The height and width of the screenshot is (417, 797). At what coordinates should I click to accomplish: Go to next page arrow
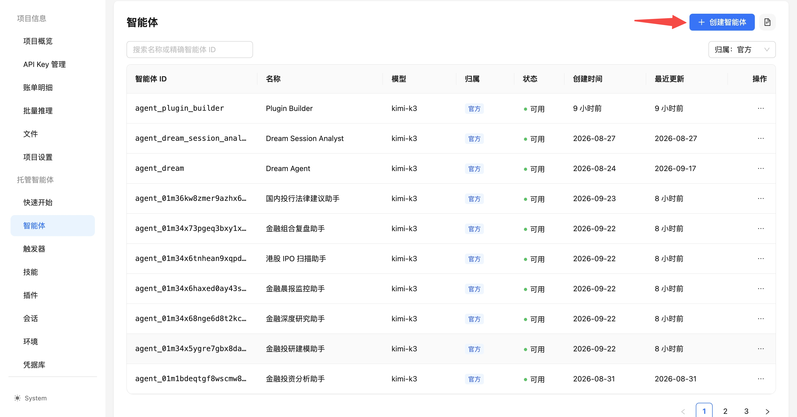[x=767, y=411]
